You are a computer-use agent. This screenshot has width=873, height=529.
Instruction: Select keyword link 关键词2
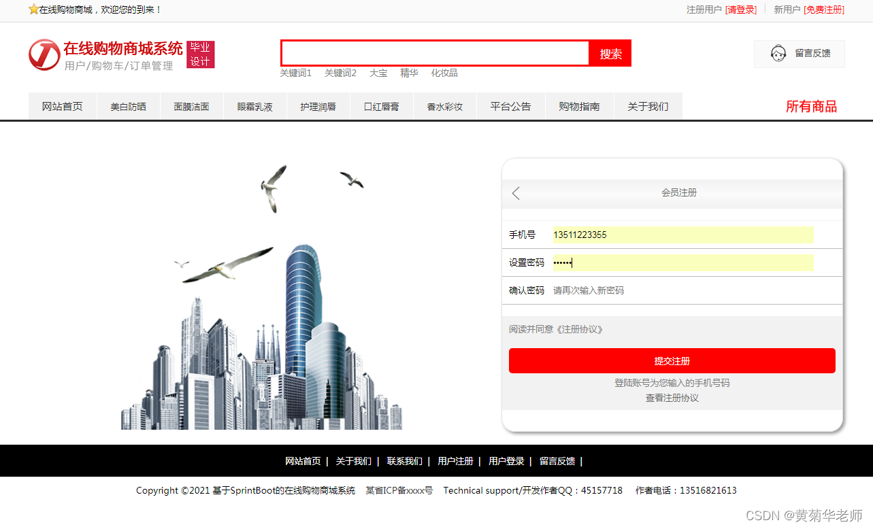340,73
